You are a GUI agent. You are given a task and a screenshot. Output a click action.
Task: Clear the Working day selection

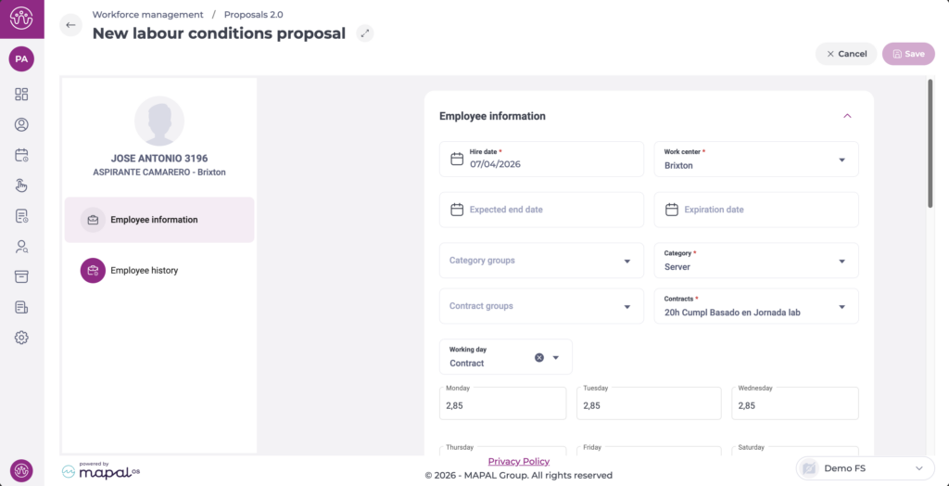coord(539,357)
